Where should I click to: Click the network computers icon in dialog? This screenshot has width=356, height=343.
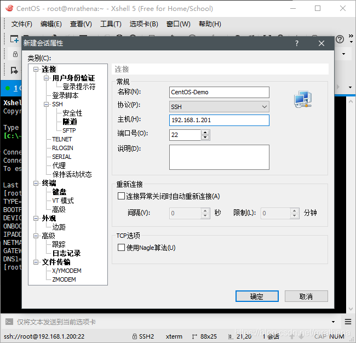click(303, 99)
